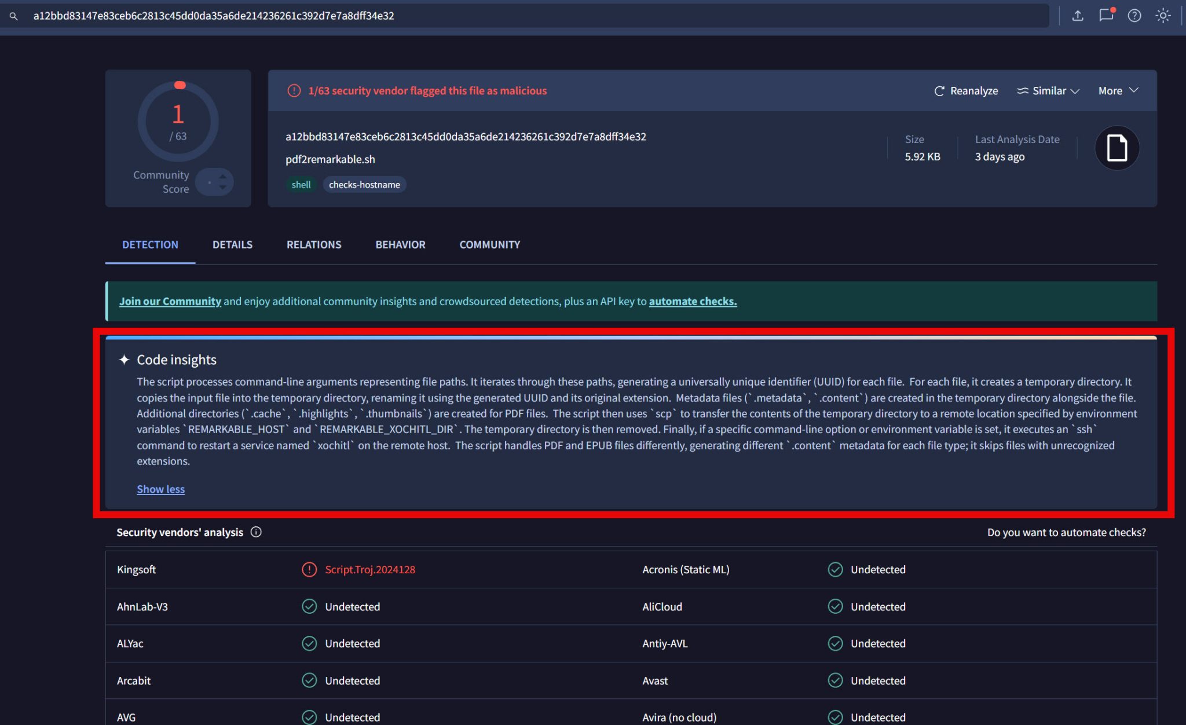Viewport: 1186px width, 725px height.
Task: Go to the COMMUNITY tab
Action: [489, 245]
